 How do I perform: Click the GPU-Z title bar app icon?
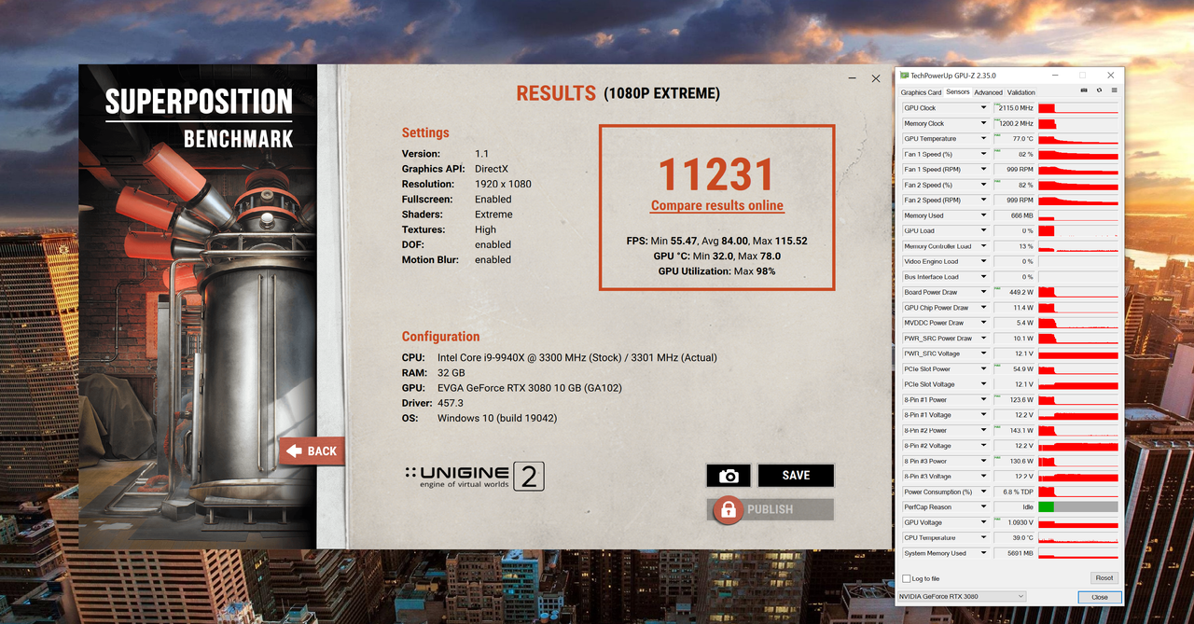pyautogui.click(x=904, y=76)
